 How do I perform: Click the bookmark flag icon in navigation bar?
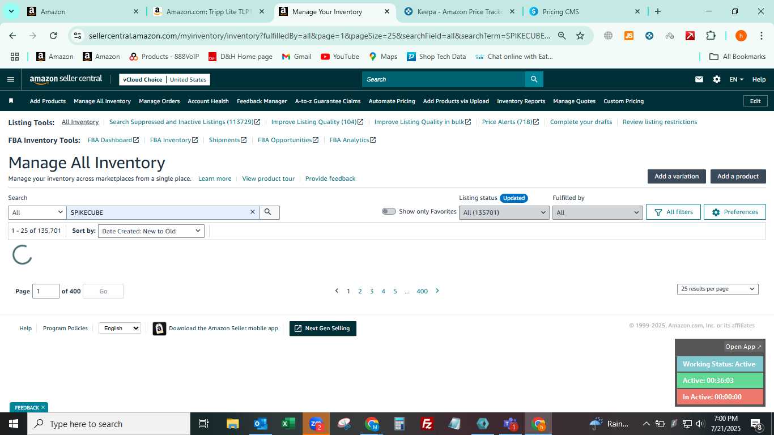pyautogui.click(x=11, y=101)
